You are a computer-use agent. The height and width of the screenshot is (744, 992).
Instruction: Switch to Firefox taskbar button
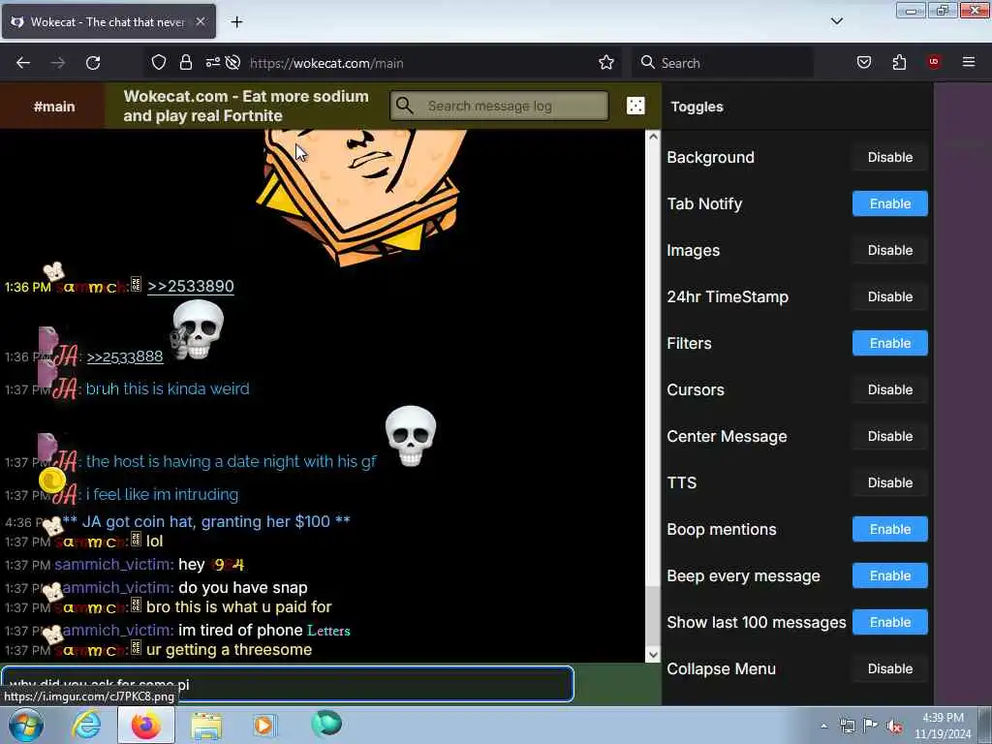click(146, 725)
